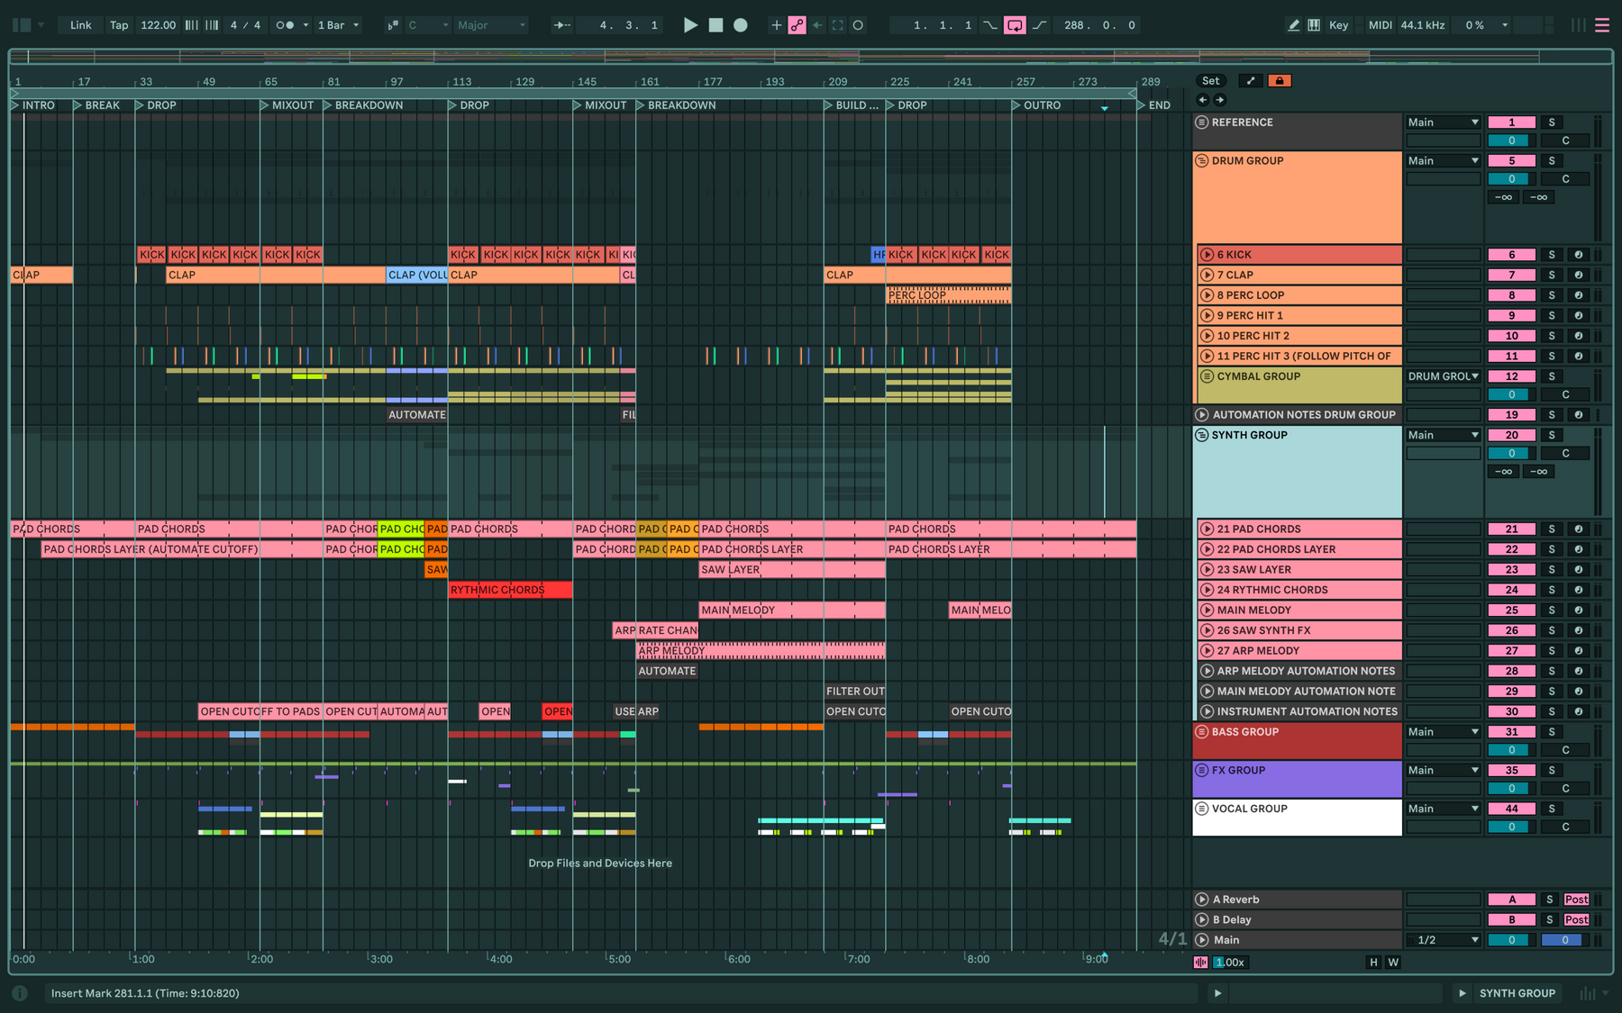The height and width of the screenshot is (1013, 1622).
Task: Open the DRUM GROL output dropdown for CYMBAL GROUP
Action: 1443,376
